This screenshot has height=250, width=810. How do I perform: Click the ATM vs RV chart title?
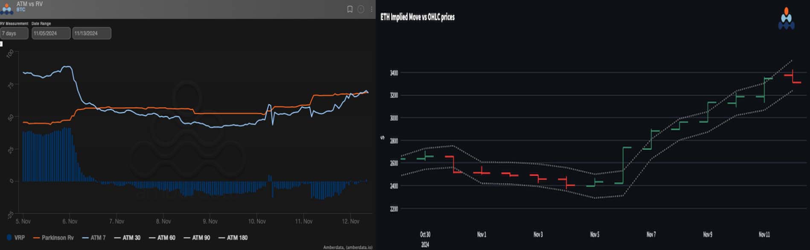pos(29,4)
